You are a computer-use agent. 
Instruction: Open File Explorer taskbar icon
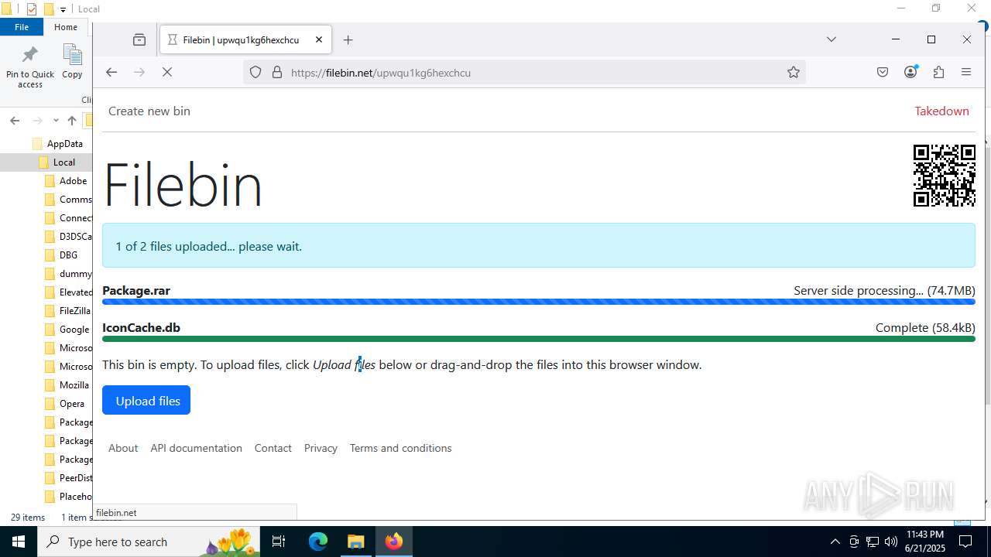355,542
